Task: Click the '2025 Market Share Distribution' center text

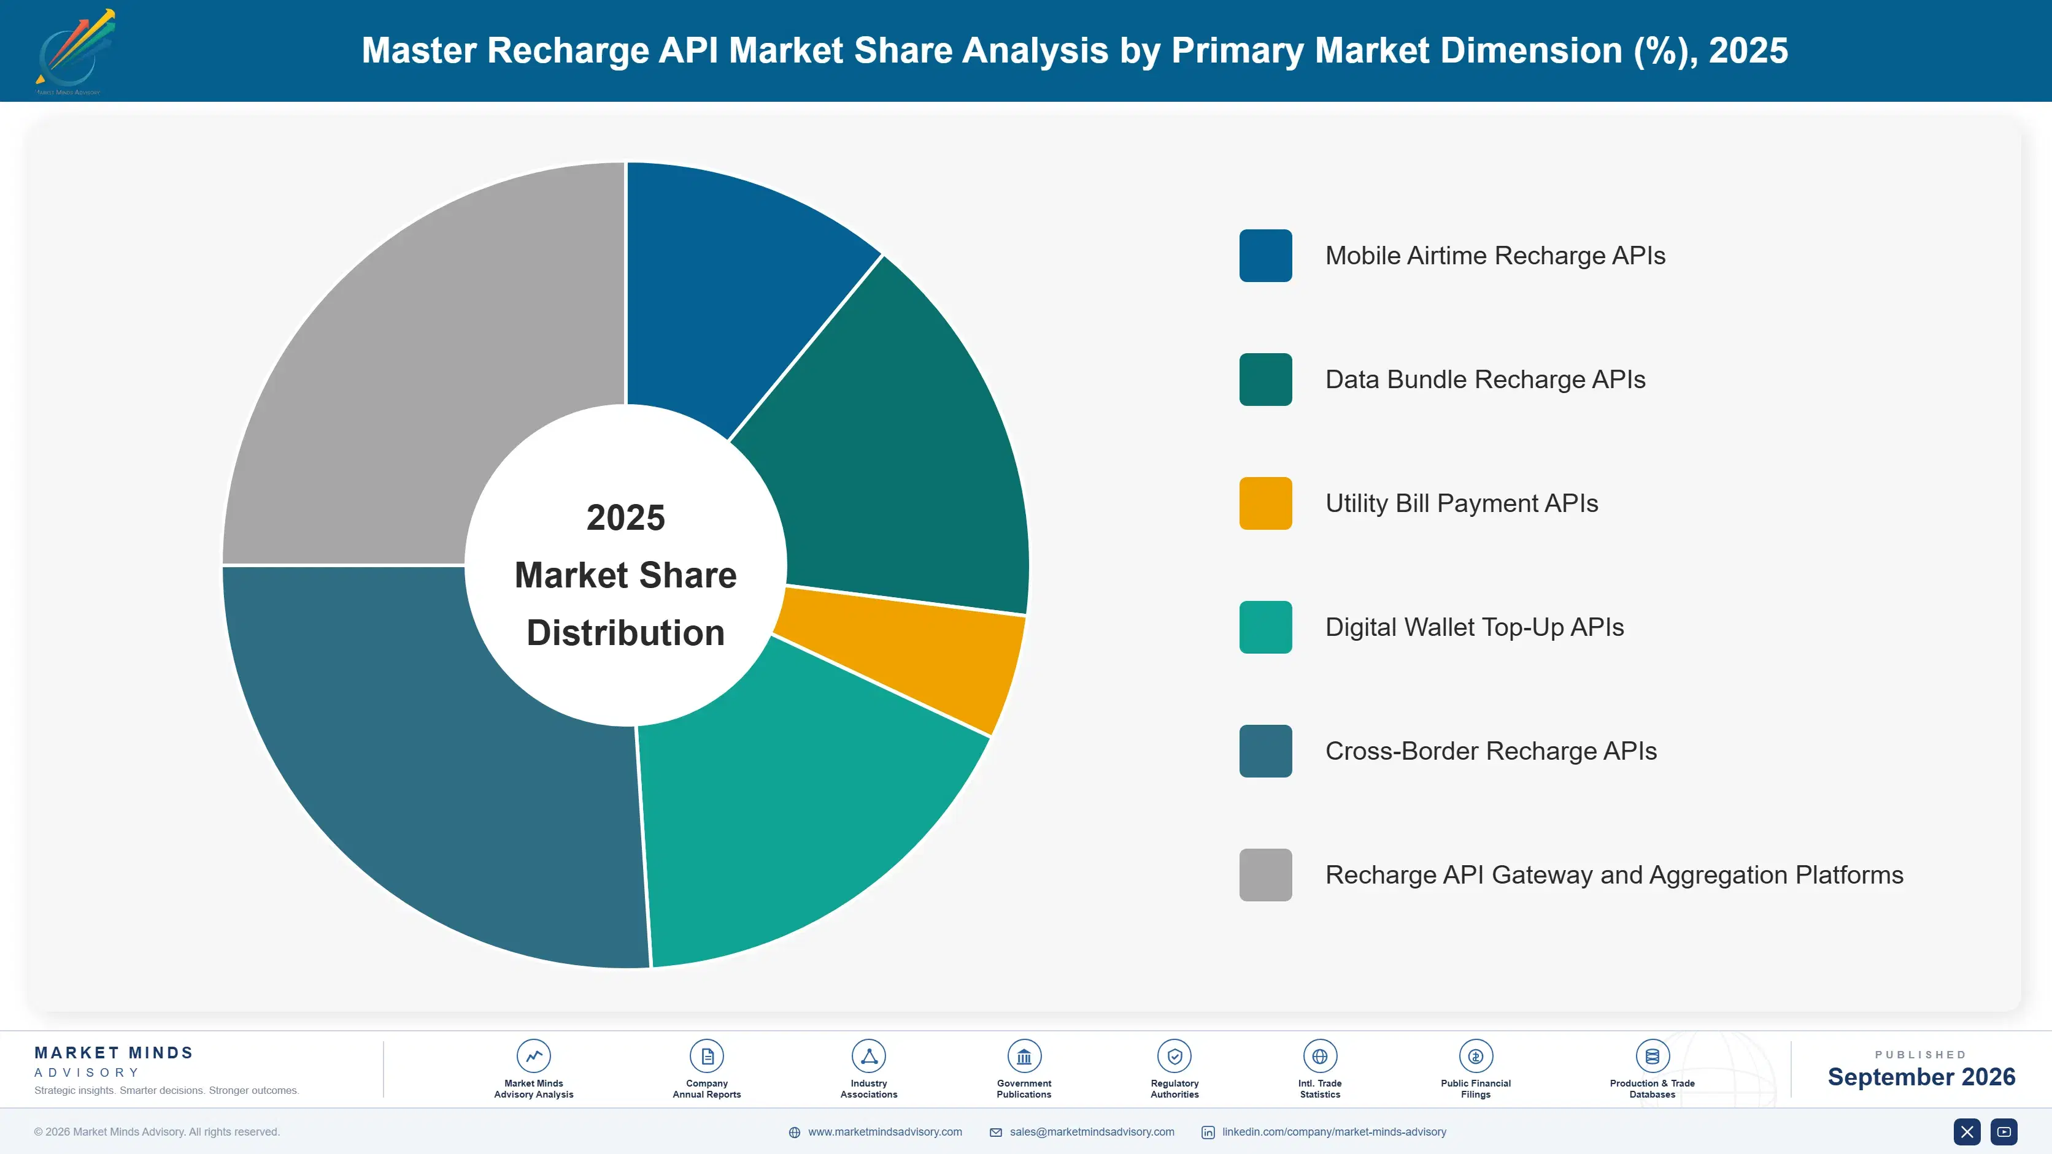Action: (x=625, y=575)
